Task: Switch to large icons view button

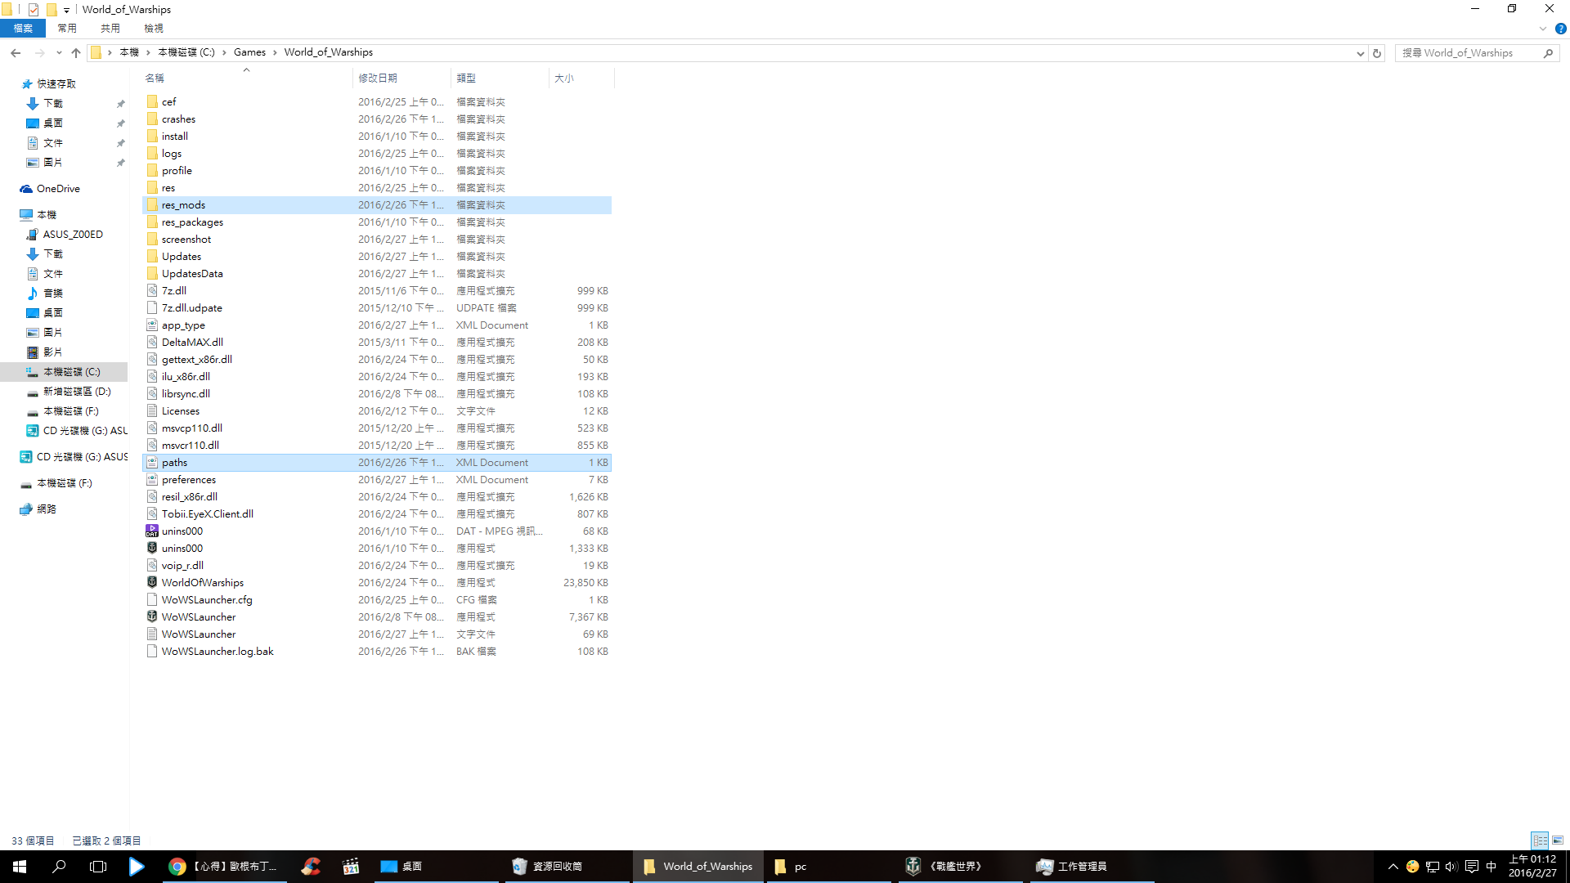Action: 1558,840
